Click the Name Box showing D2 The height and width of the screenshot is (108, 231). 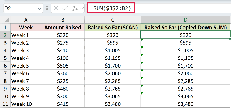[x=23, y=8]
